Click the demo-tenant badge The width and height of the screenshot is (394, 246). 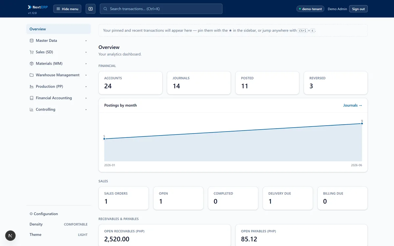click(310, 9)
